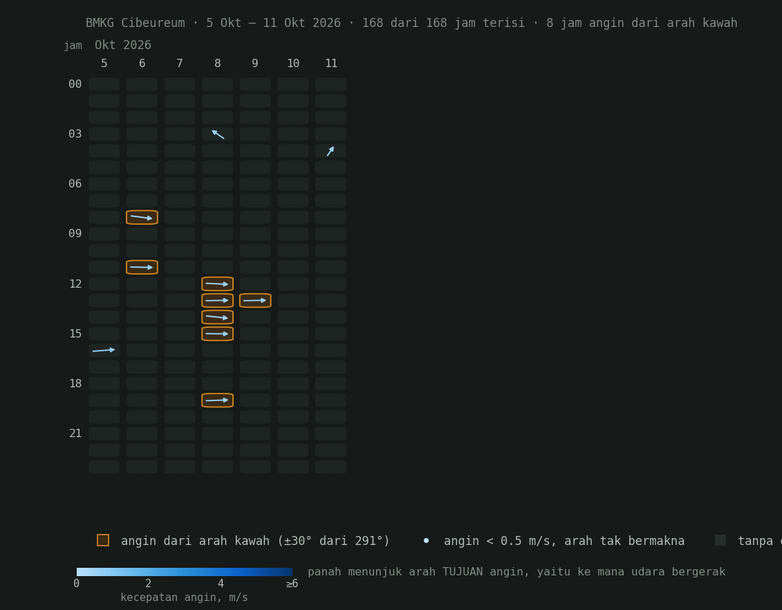Viewport: 782px width, 610px height.
Task: Pick the highlighted arrow on 8 Okt at 12
Action: pos(217,284)
